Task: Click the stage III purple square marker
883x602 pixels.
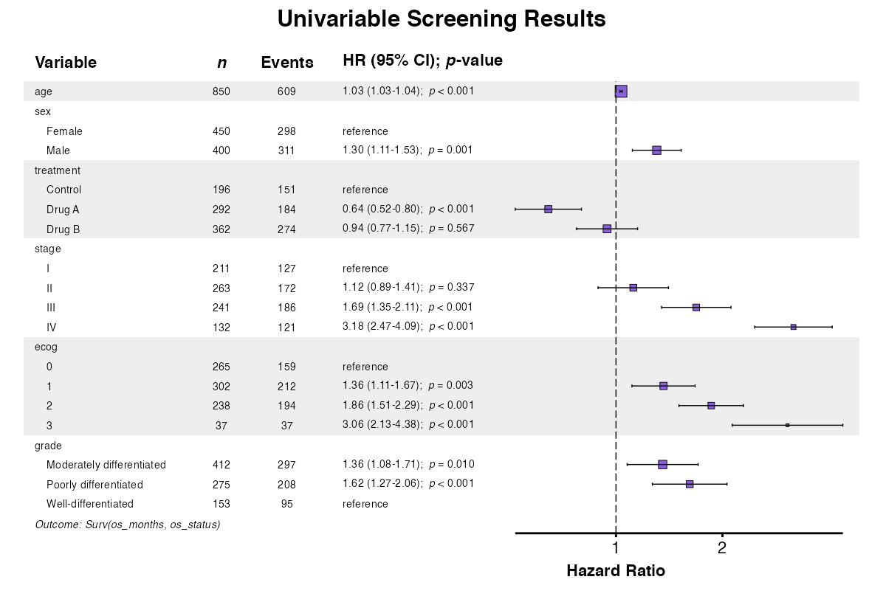Action: [696, 307]
